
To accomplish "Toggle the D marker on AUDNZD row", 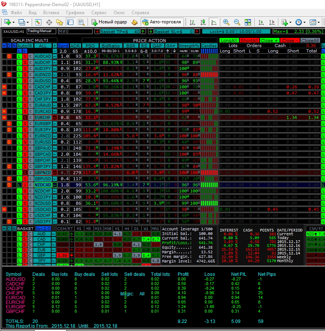I will [x=9, y=75].
